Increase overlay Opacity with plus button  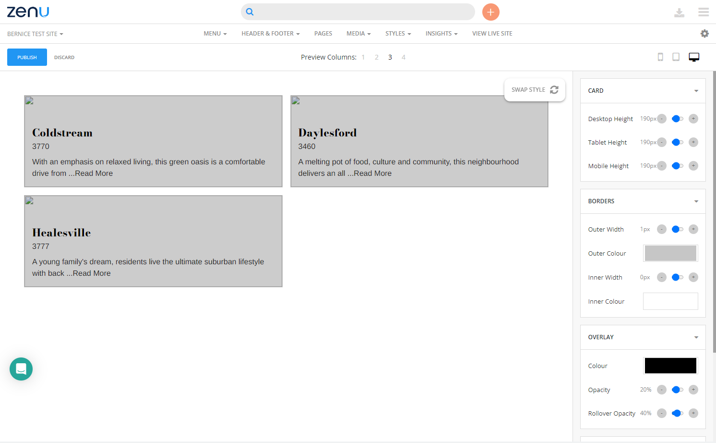click(x=693, y=390)
